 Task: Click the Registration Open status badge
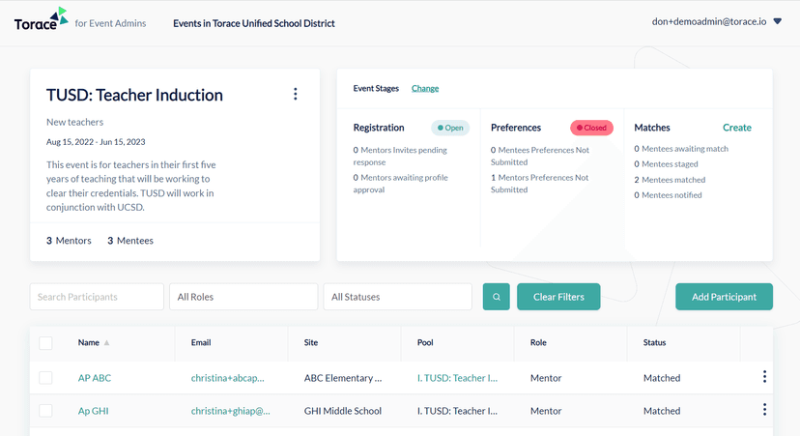(450, 128)
